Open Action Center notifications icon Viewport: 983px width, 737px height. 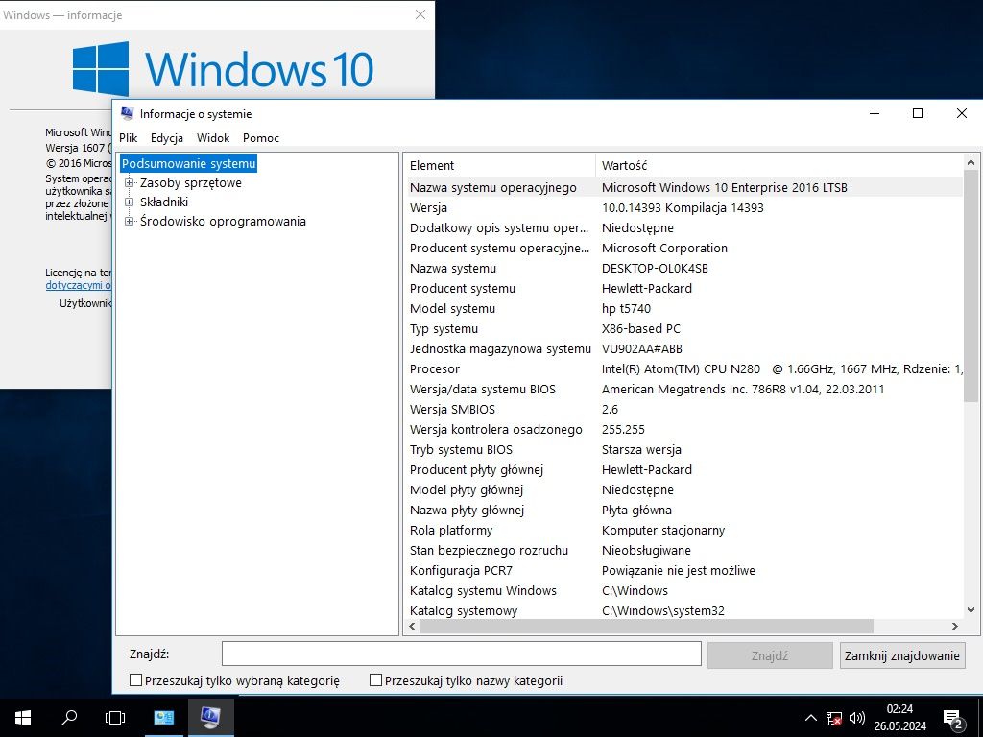953,718
